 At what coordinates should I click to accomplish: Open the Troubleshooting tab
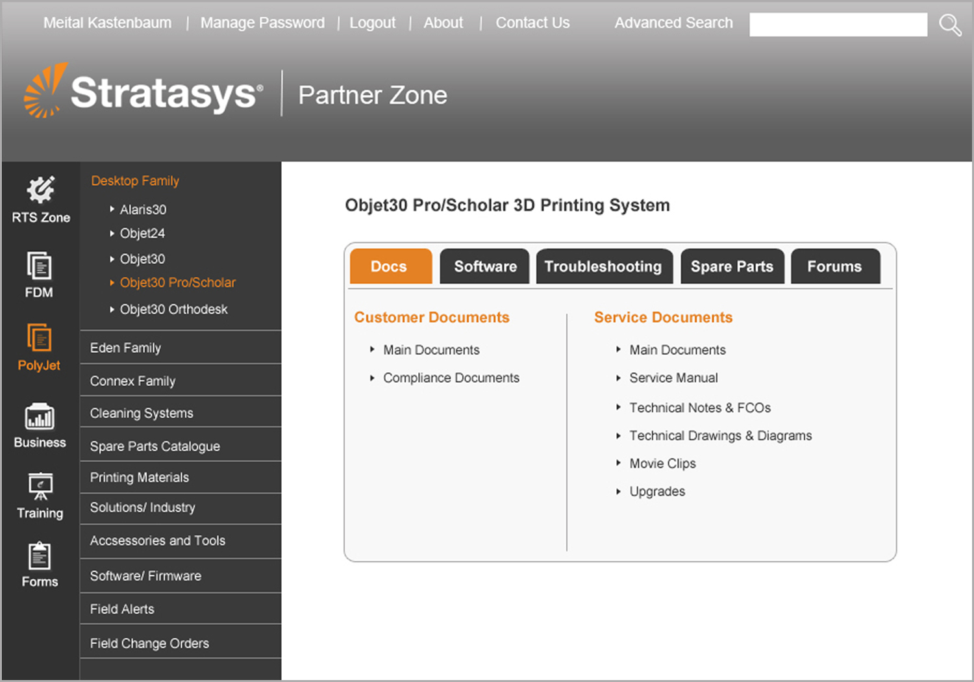click(x=605, y=266)
